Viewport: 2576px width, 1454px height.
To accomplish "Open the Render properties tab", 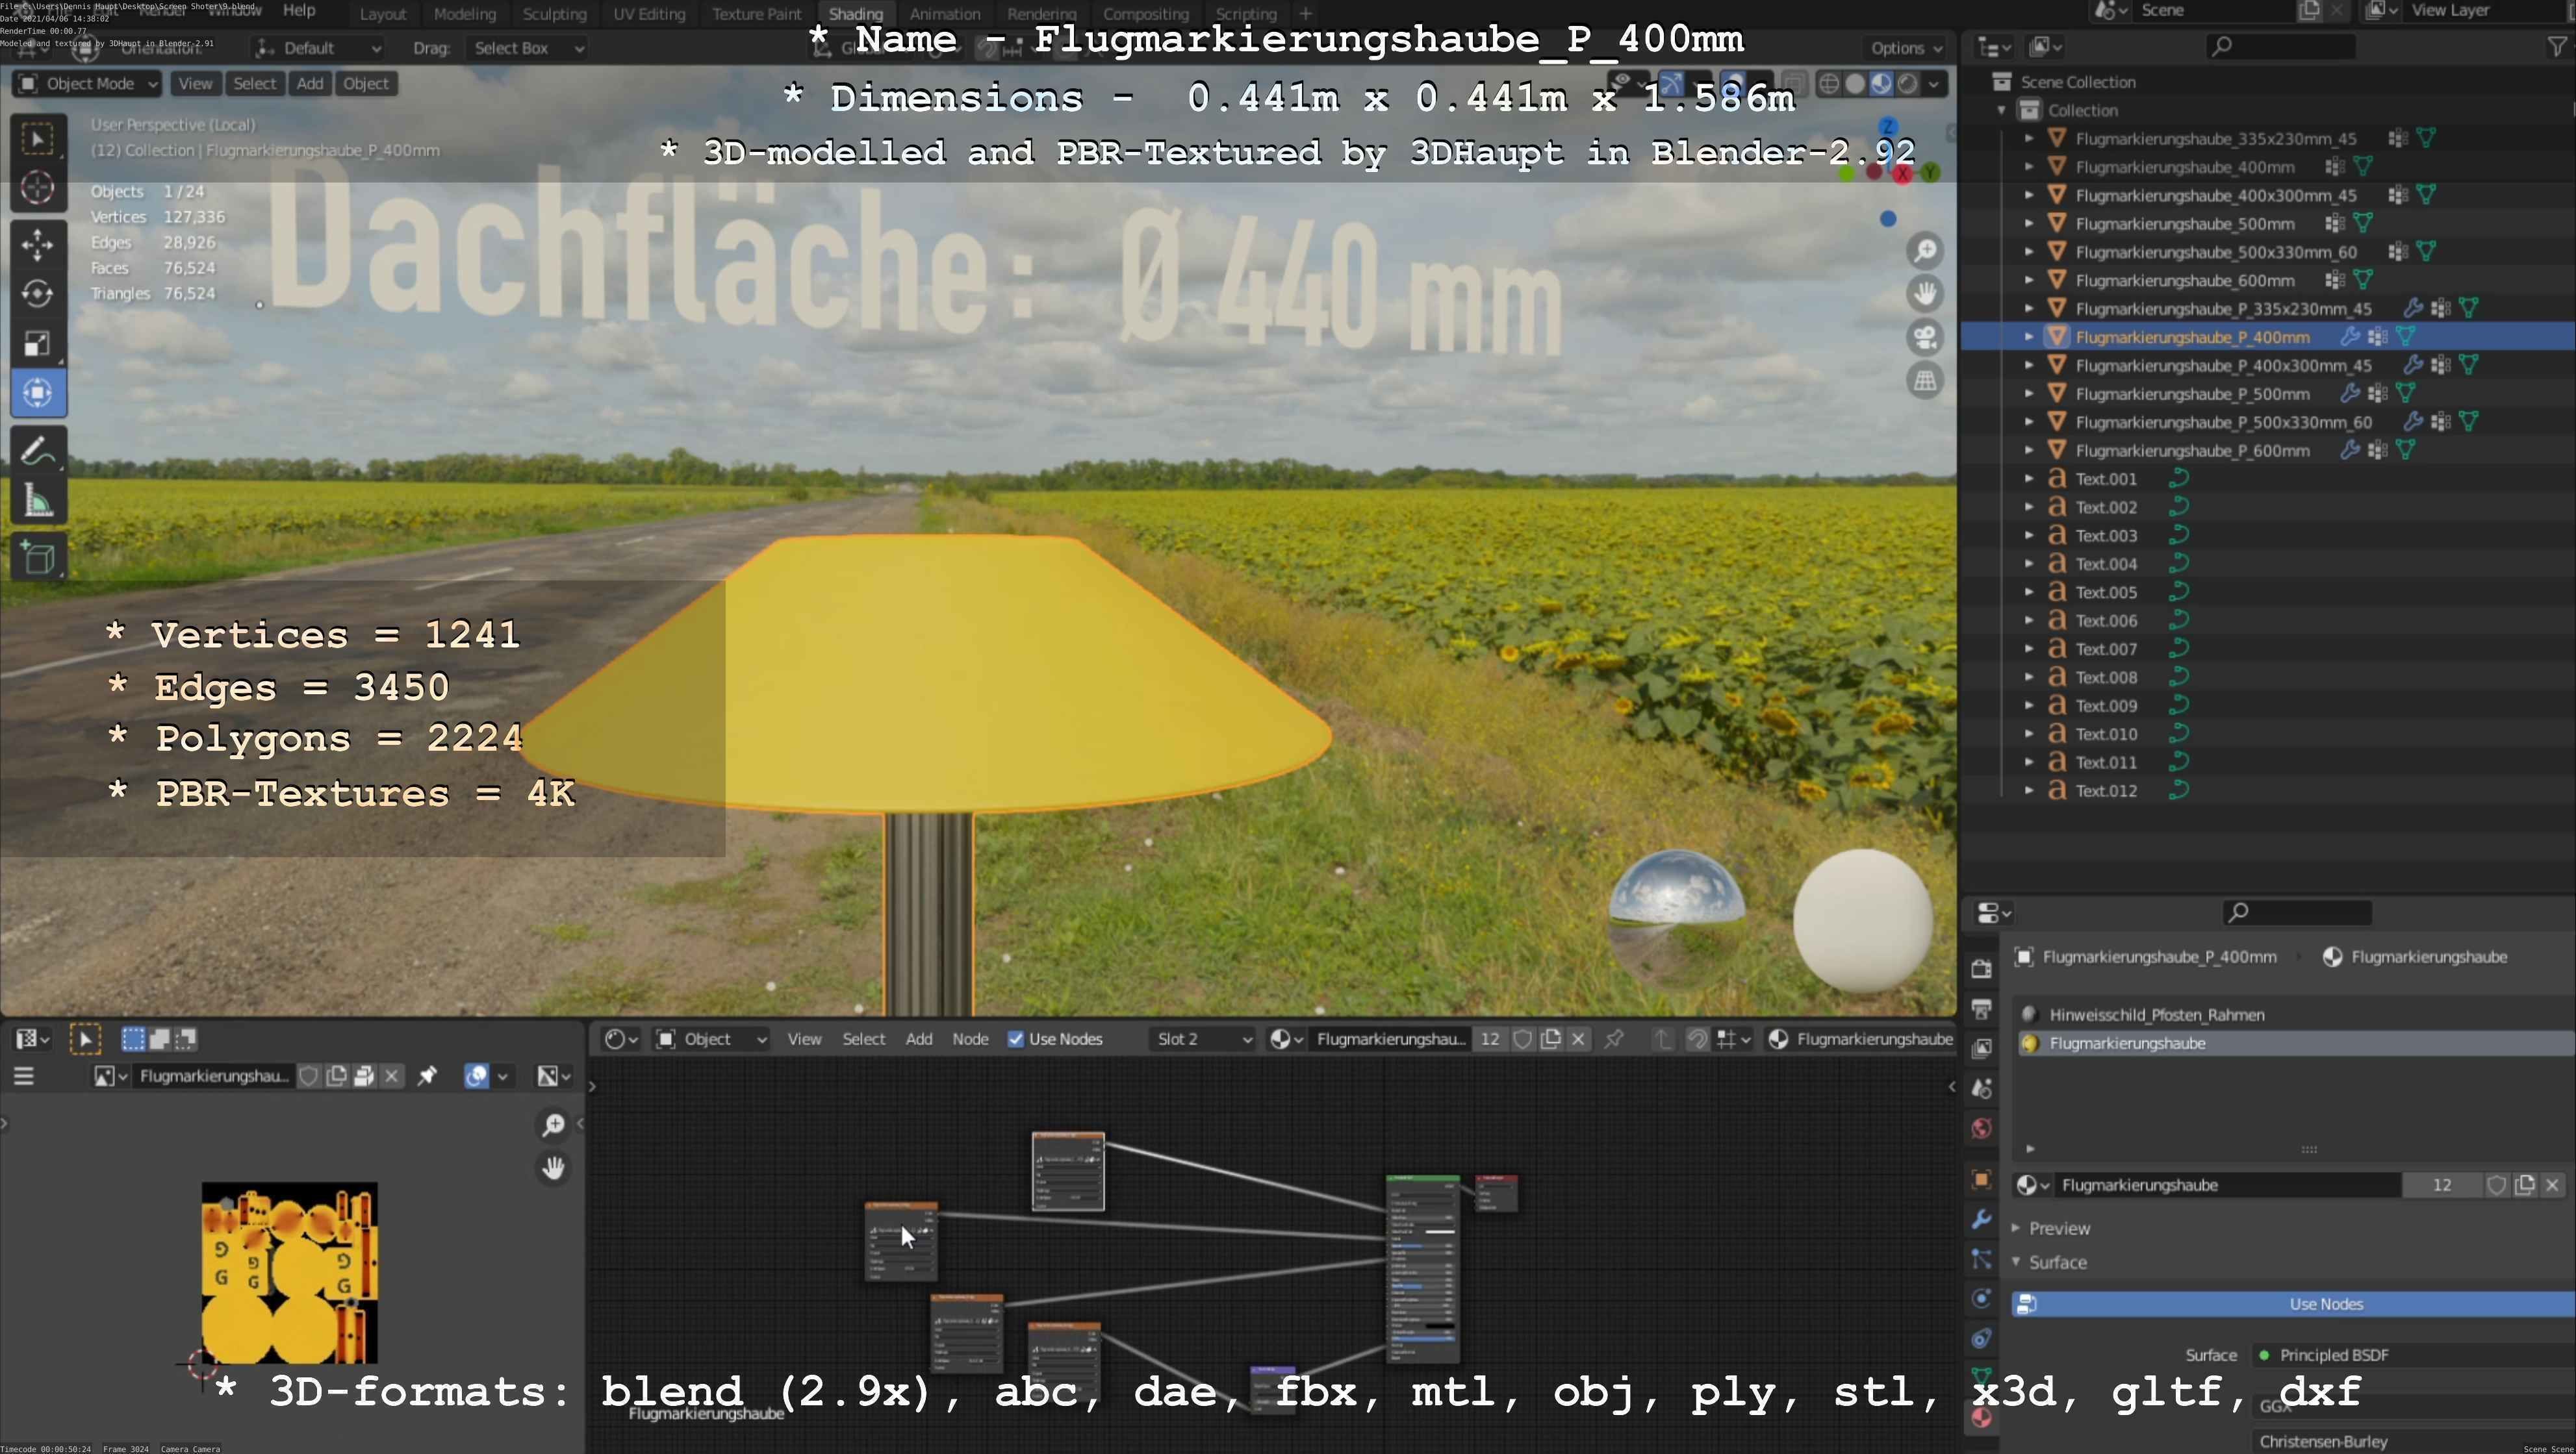I will pyautogui.click(x=1981, y=968).
